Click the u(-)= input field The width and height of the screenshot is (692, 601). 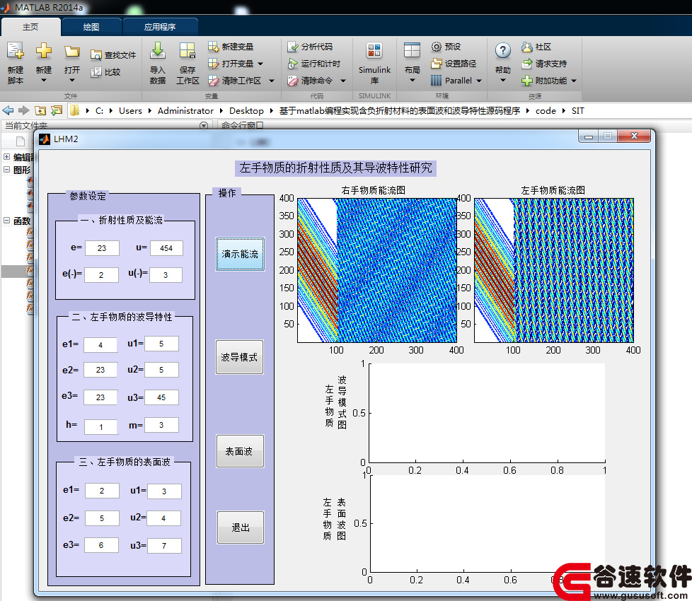166,275
